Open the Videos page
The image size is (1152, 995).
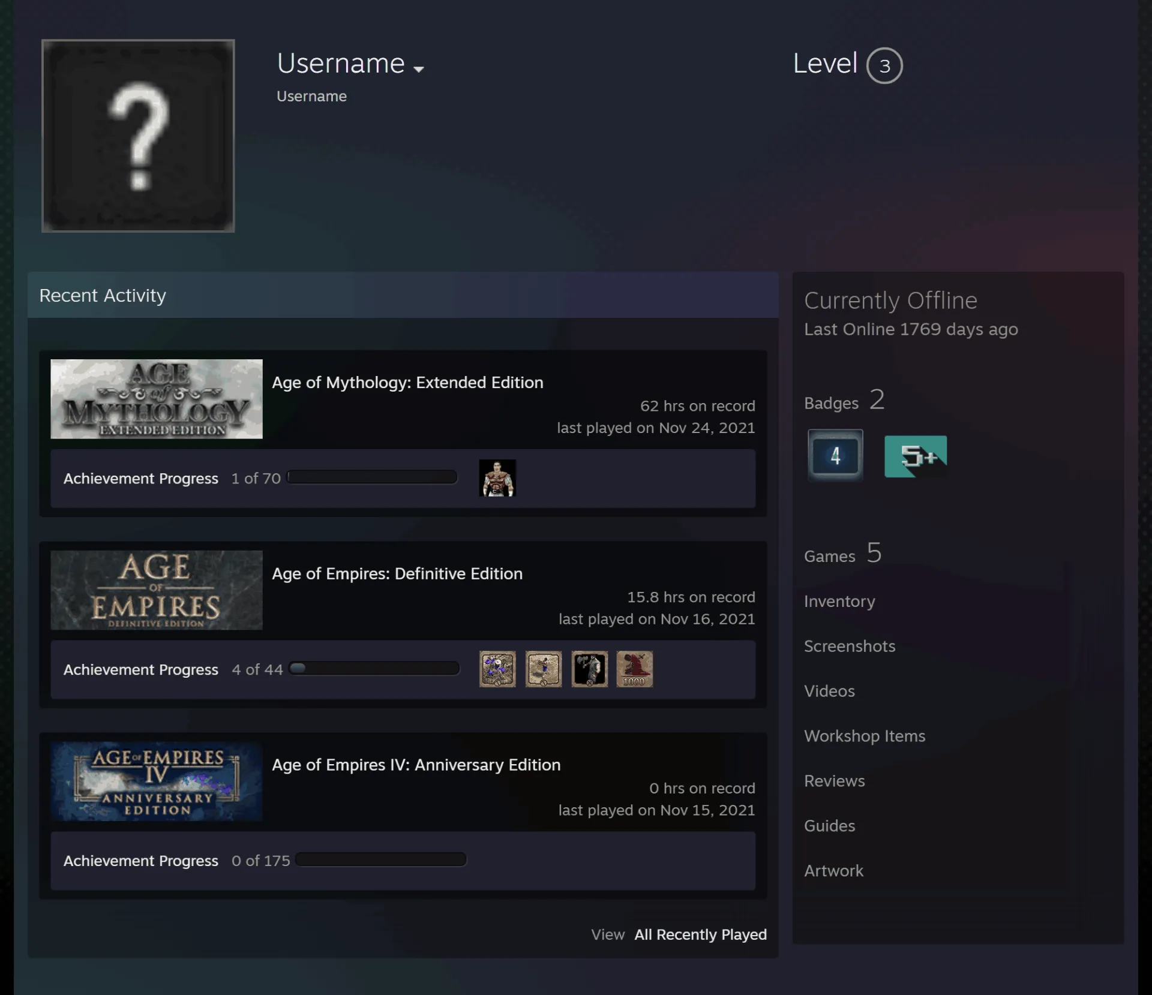click(829, 692)
